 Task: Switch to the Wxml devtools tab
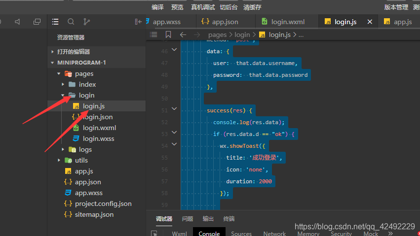tap(180, 234)
